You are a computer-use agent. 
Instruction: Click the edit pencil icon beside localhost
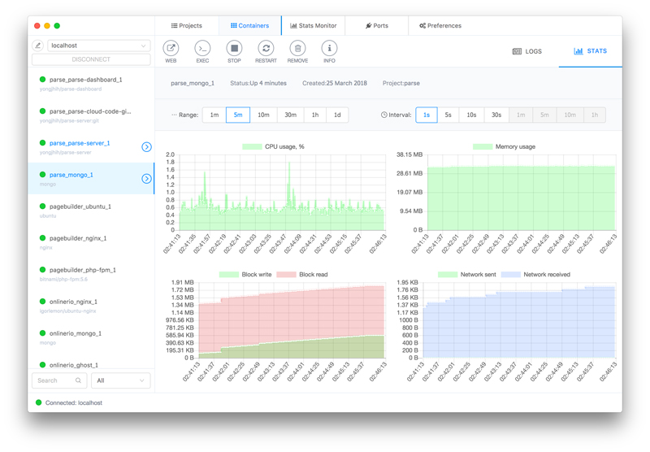[x=37, y=46]
